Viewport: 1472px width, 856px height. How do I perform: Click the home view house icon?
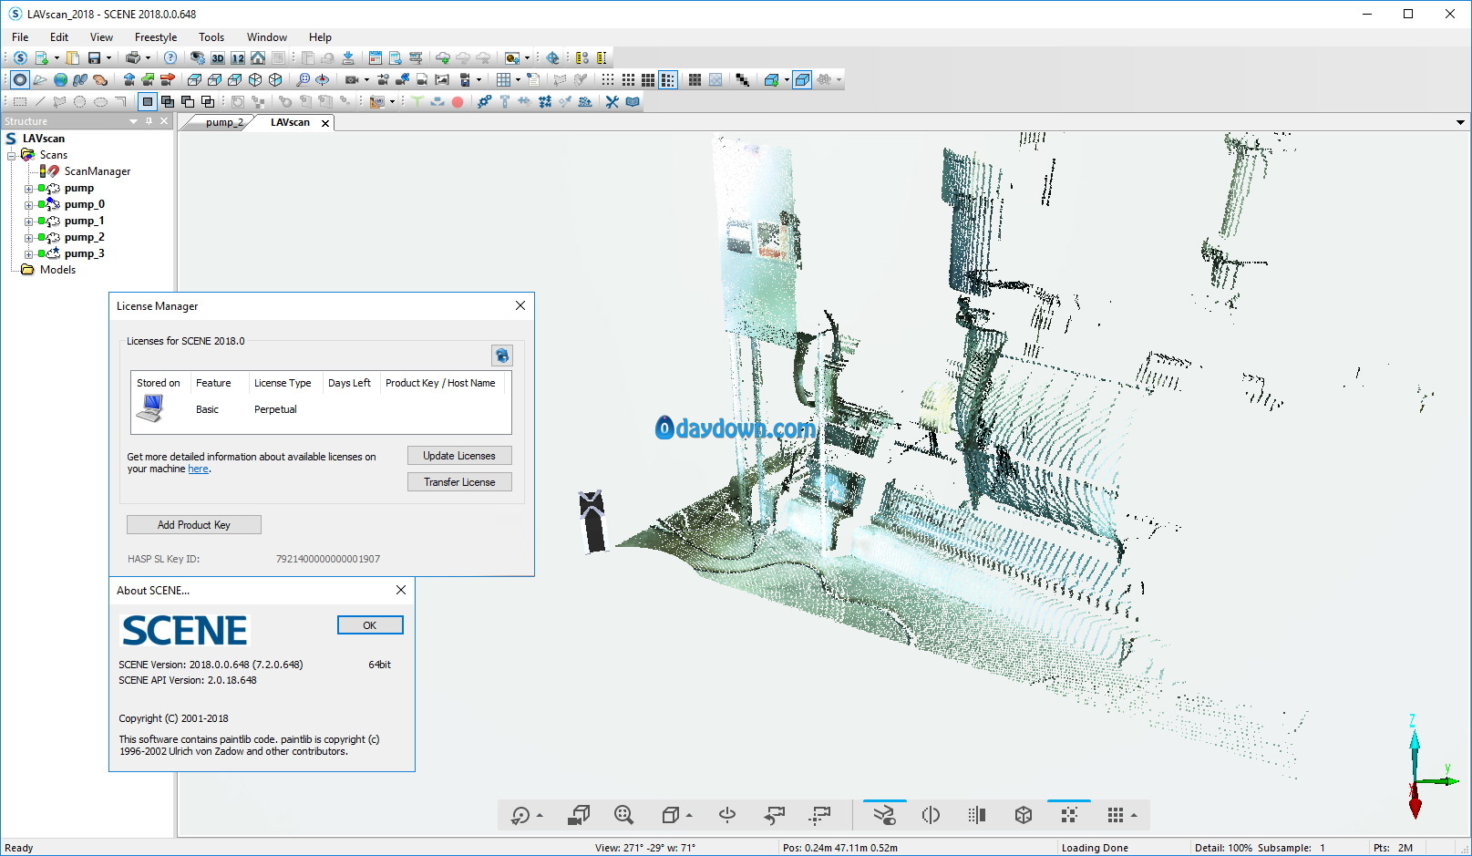coord(258,57)
